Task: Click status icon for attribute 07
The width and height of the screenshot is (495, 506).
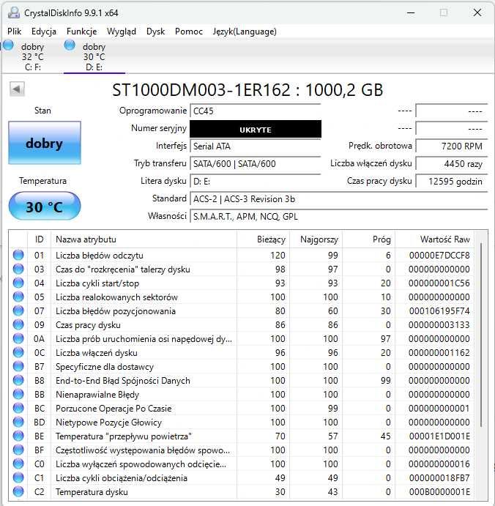Action: pos(18,310)
